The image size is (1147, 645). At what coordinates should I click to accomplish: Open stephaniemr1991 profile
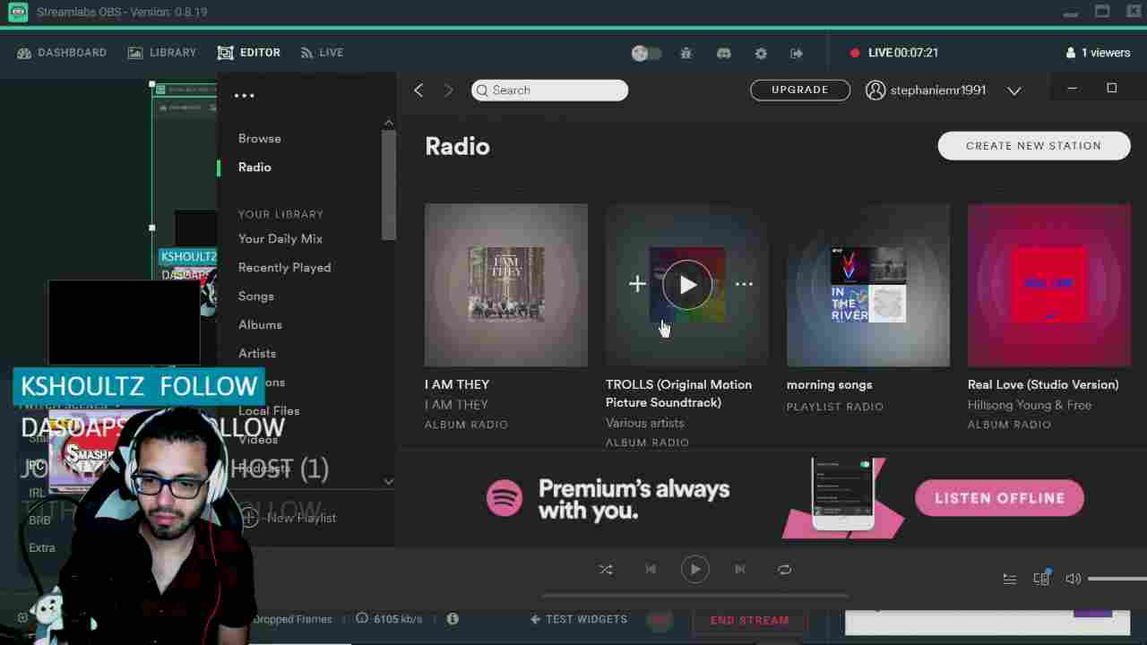[926, 90]
